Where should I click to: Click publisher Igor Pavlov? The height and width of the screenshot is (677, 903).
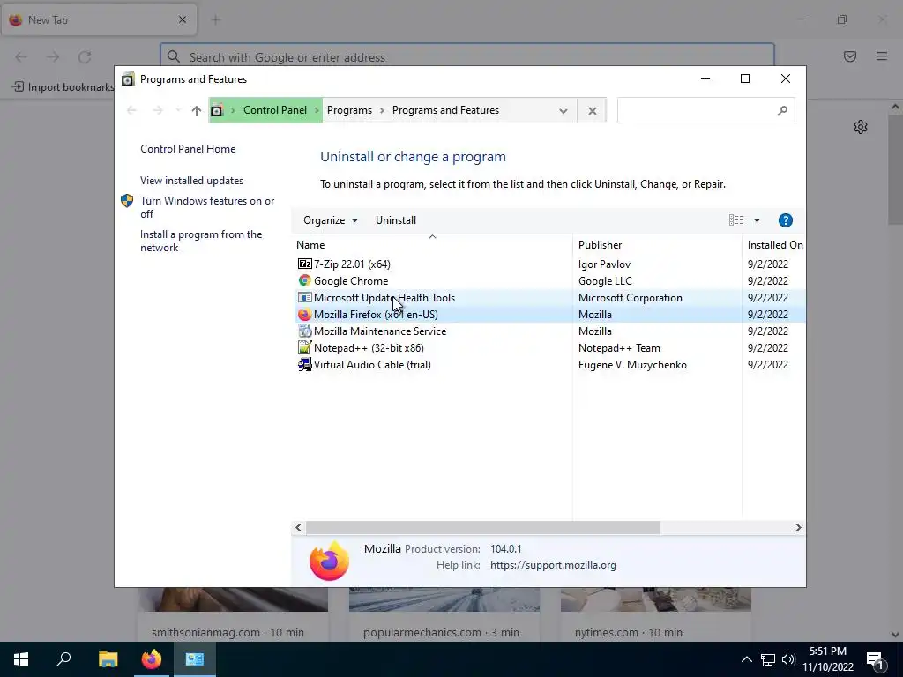coord(604,264)
